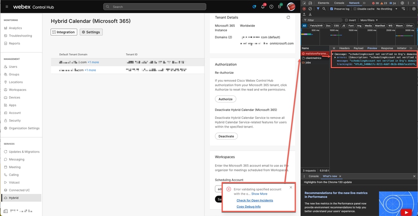Screen dimensions: 418x216
Task: Filter requests by WS type
Action: click(390, 26)
